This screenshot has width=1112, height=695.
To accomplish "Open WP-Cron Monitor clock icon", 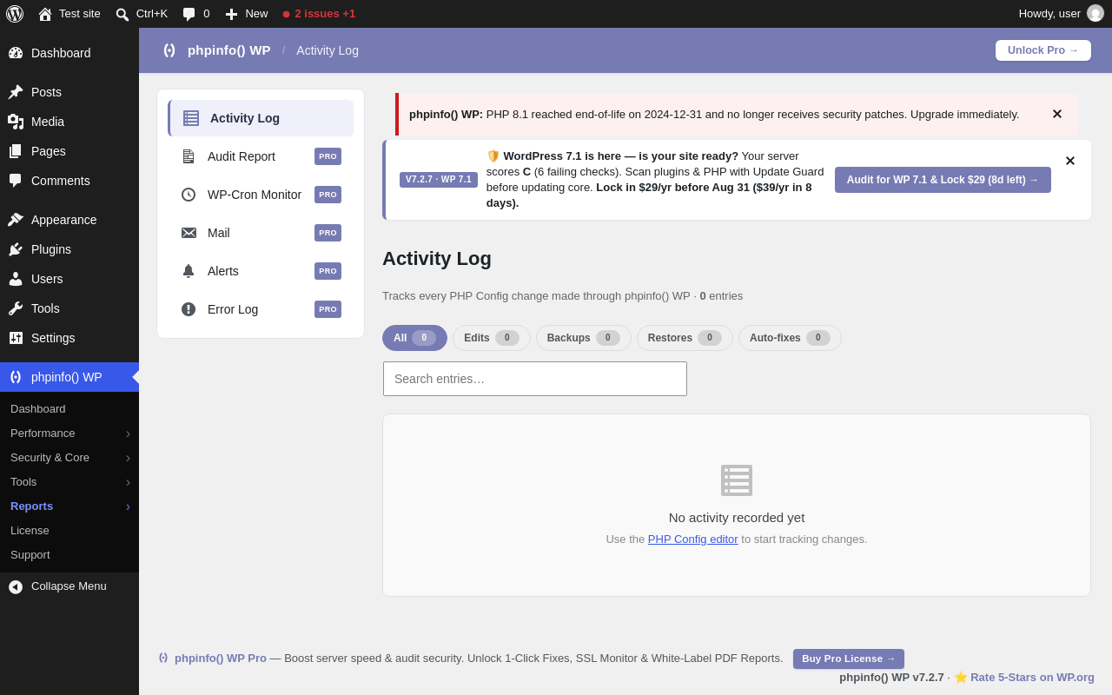I will coord(189,195).
